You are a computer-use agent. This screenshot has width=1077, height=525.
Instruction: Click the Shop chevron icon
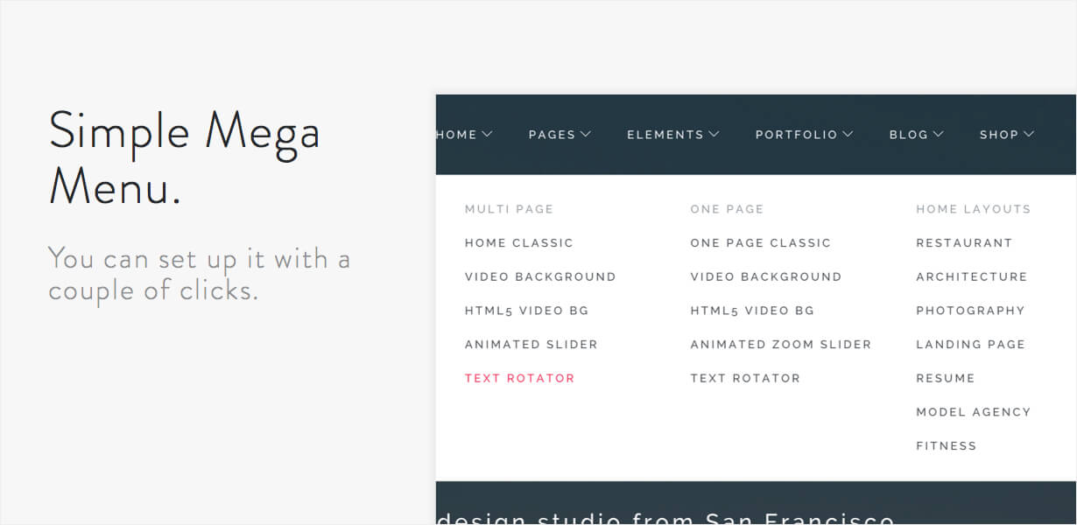[1029, 134]
